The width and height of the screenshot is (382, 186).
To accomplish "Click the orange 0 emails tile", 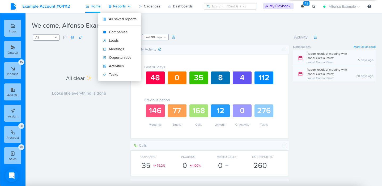I will pos(177,78).
